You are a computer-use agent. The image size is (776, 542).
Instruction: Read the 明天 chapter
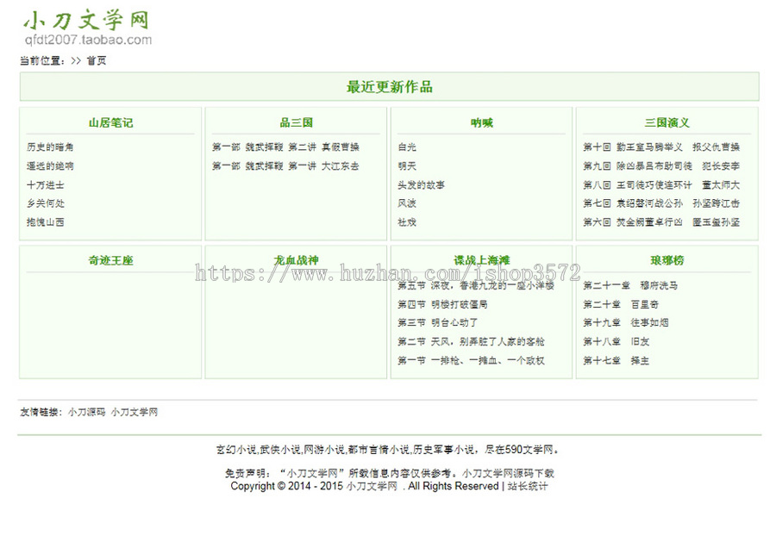(x=407, y=165)
